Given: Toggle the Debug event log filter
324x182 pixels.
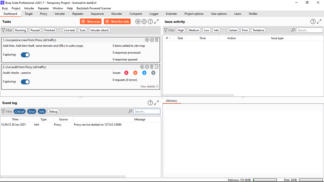Looking at the screenshot, I should pos(53,111).
